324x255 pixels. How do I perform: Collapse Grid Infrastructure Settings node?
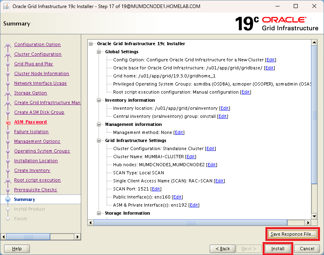pos(99,140)
